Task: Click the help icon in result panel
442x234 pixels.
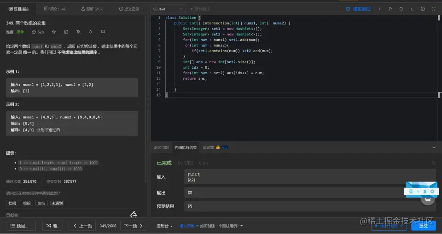Action: click(x=434, y=163)
